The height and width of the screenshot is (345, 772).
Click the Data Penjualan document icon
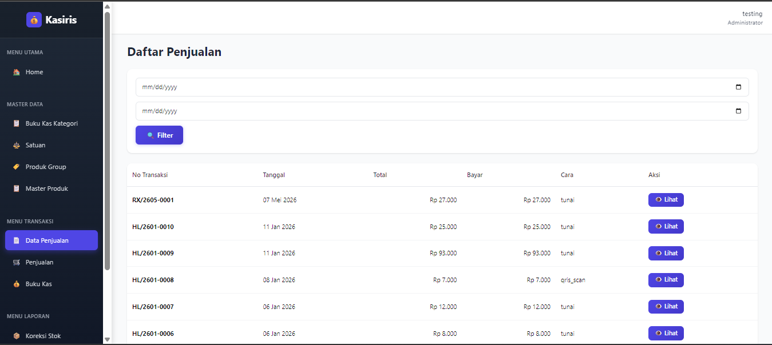point(17,240)
